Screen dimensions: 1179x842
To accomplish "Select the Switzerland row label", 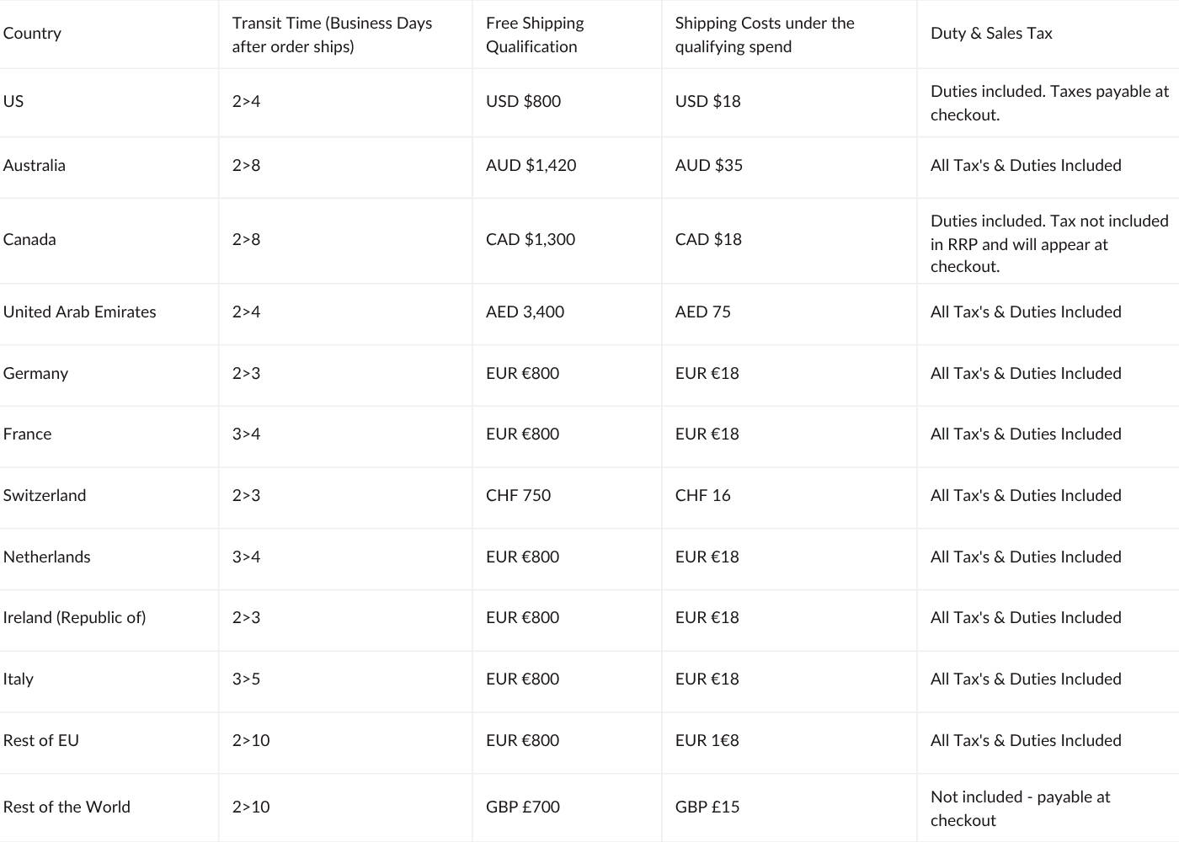I will pos(45,496).
